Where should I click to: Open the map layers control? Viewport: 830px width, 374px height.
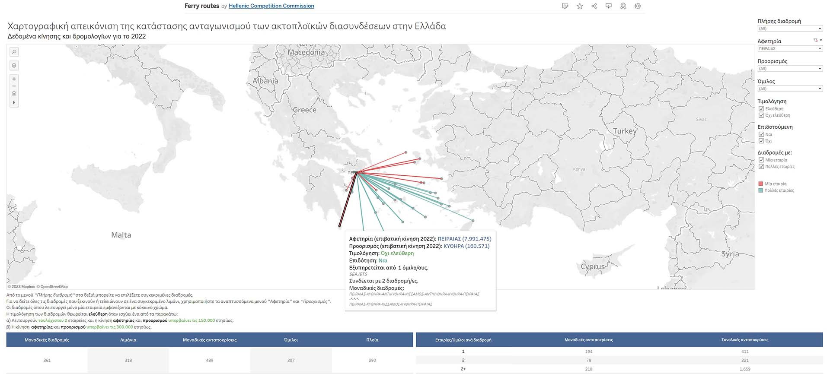[14, 66]
